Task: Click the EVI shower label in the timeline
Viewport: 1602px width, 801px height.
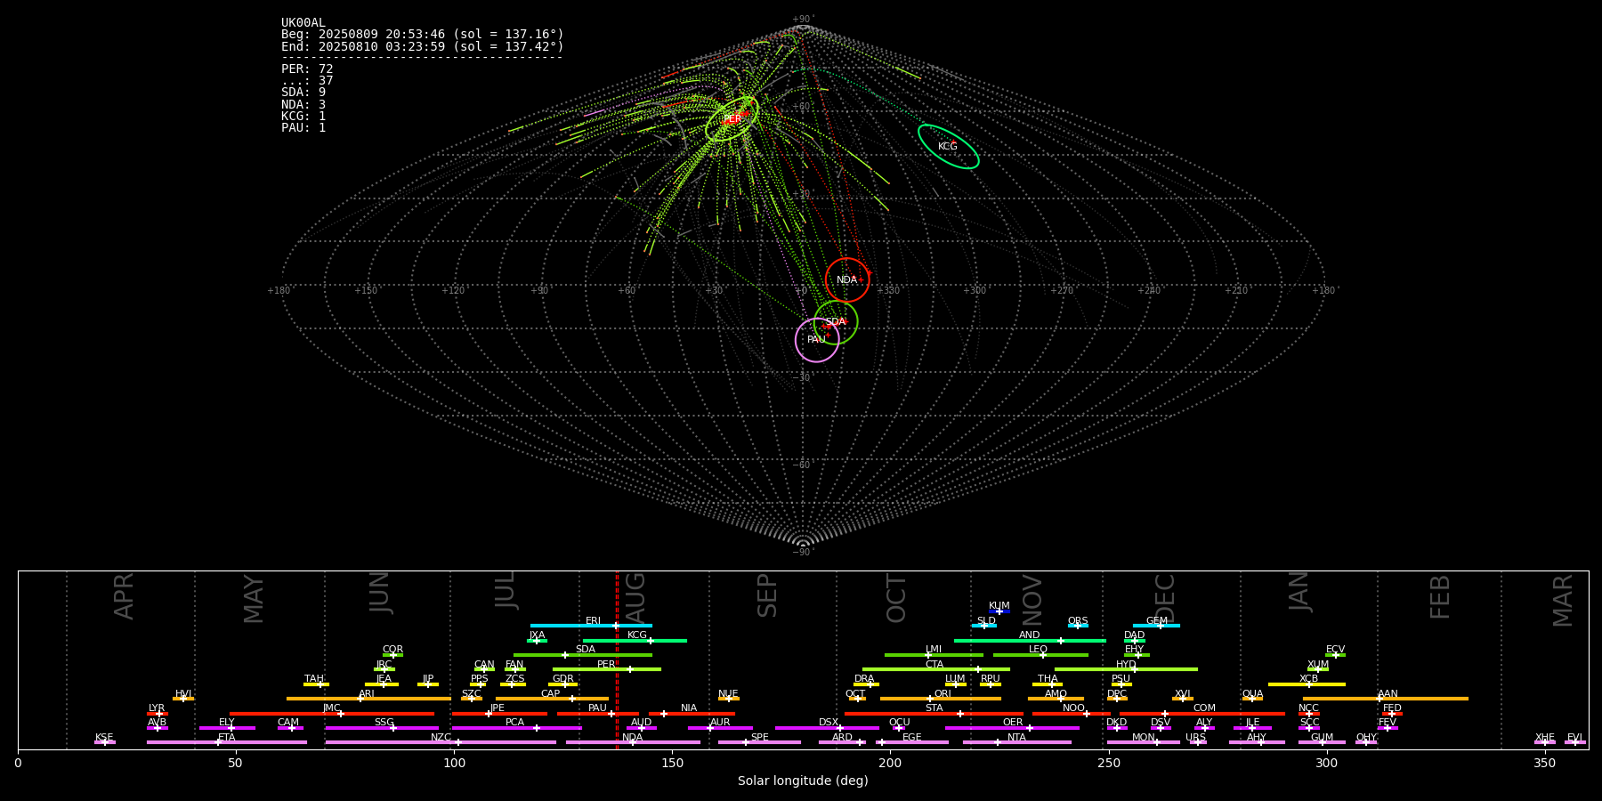Action: click(1574, 737)
